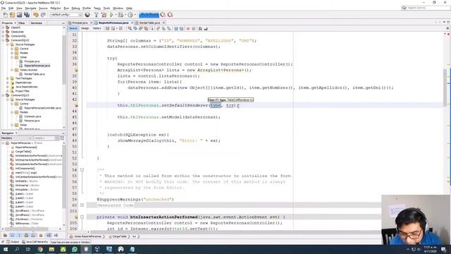Open the Debug menu

[75, 8]
